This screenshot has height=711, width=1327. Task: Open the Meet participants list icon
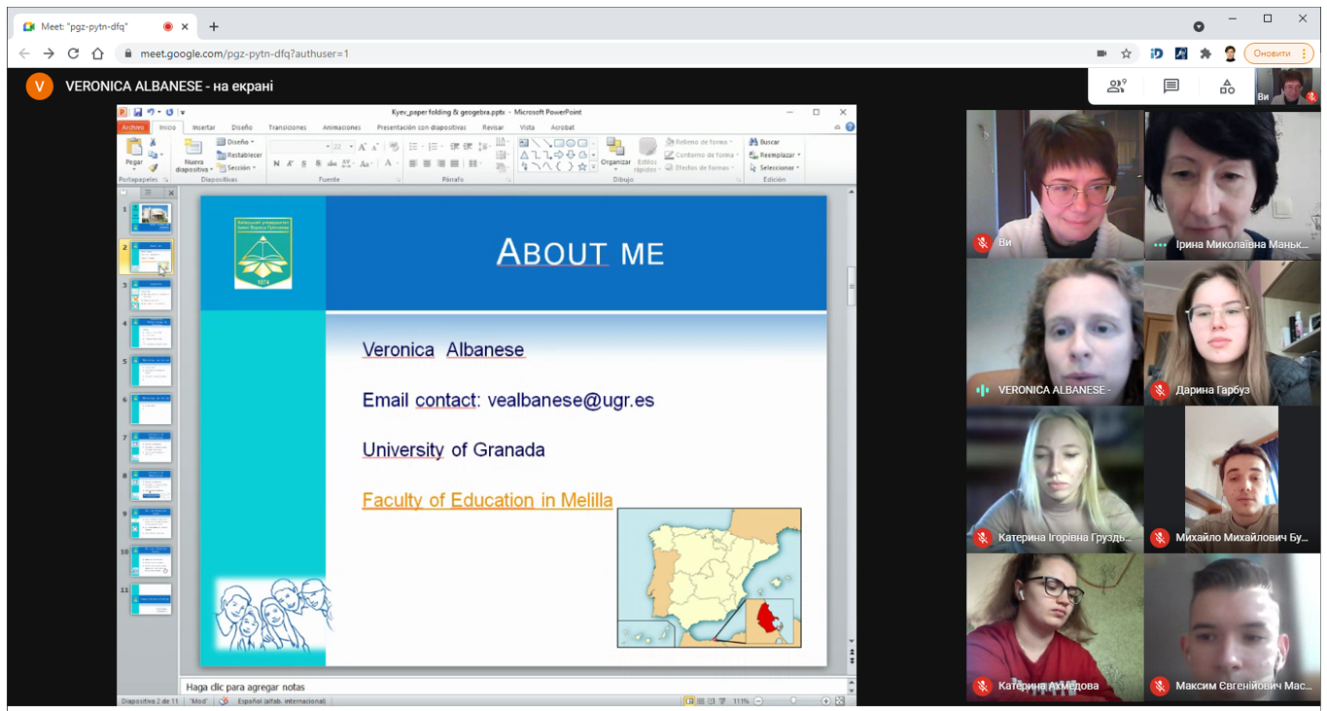click(x=1116, y=87)
